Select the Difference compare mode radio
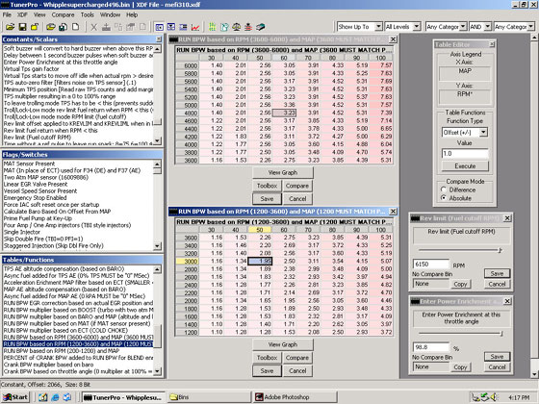 point(443,189)
